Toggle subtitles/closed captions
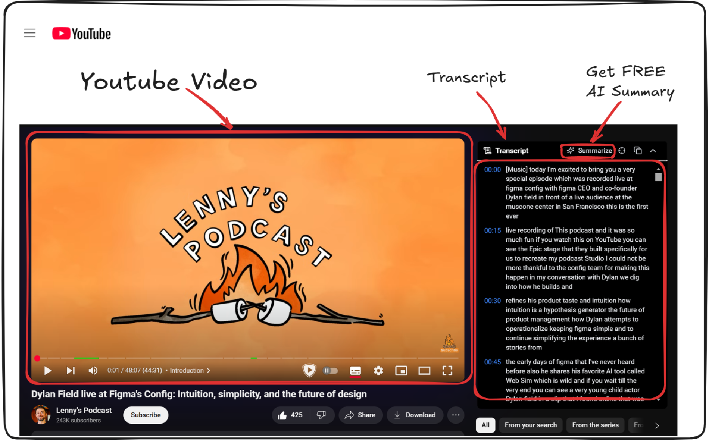The height and width of the screenshot is (440, 709). [x=355, y=371]
